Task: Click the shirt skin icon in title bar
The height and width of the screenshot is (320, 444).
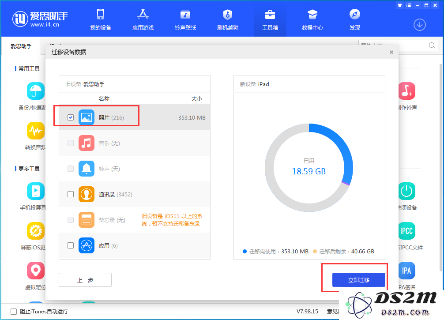Action: pos(400,5)
